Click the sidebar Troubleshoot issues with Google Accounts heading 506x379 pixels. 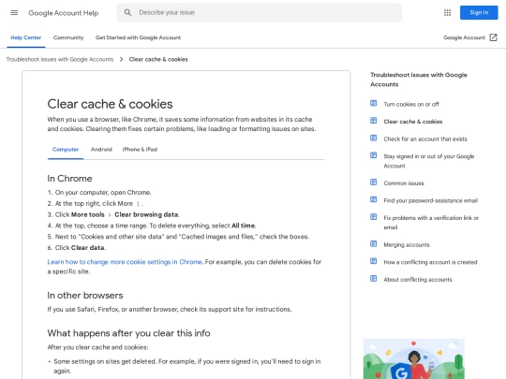419,80
